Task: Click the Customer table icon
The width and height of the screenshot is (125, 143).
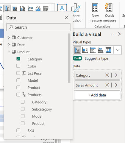Action: click(14, 38)
